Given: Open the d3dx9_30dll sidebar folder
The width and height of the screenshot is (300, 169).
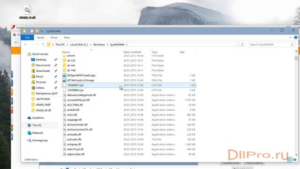Looking at the screenshot, I should click(43, 105).
